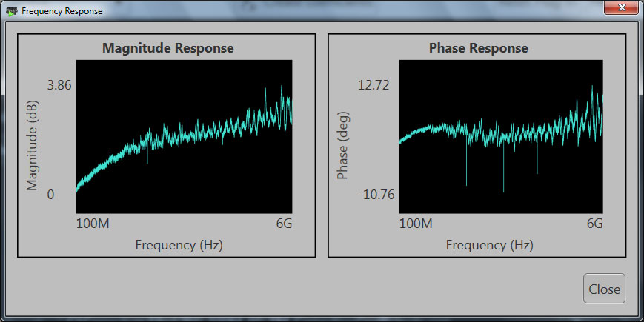Click the Close button
The height and width of the screenshot is (322, 644).
(x=604, y=289)
